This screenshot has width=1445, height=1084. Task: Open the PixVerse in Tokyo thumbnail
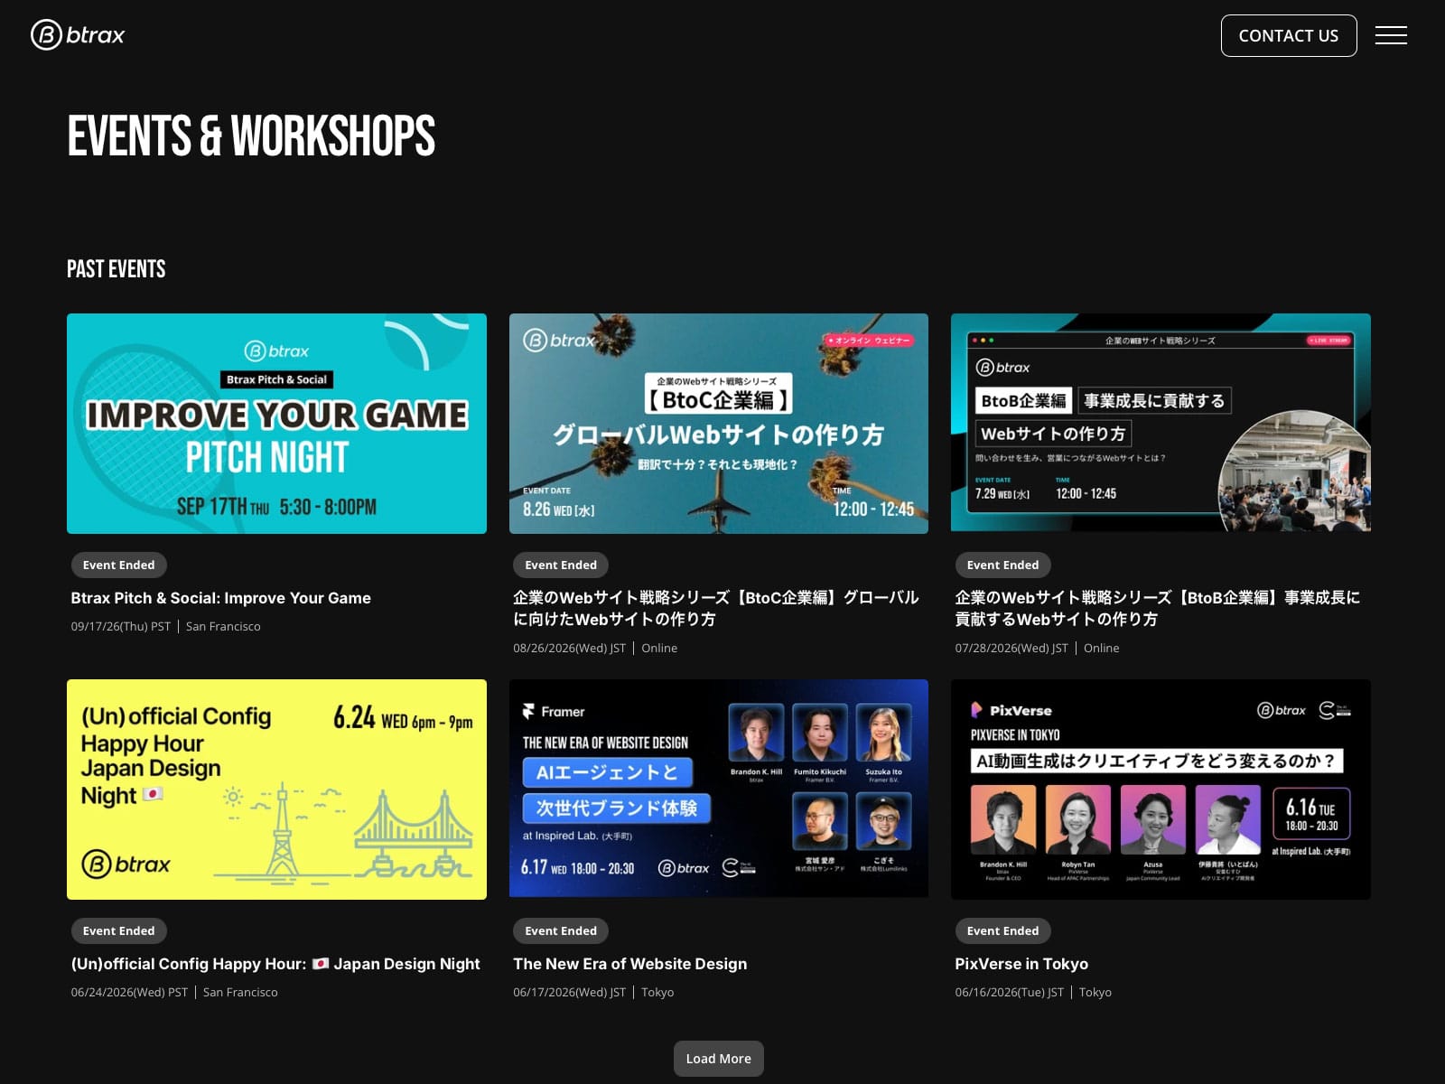(1161, 790)
